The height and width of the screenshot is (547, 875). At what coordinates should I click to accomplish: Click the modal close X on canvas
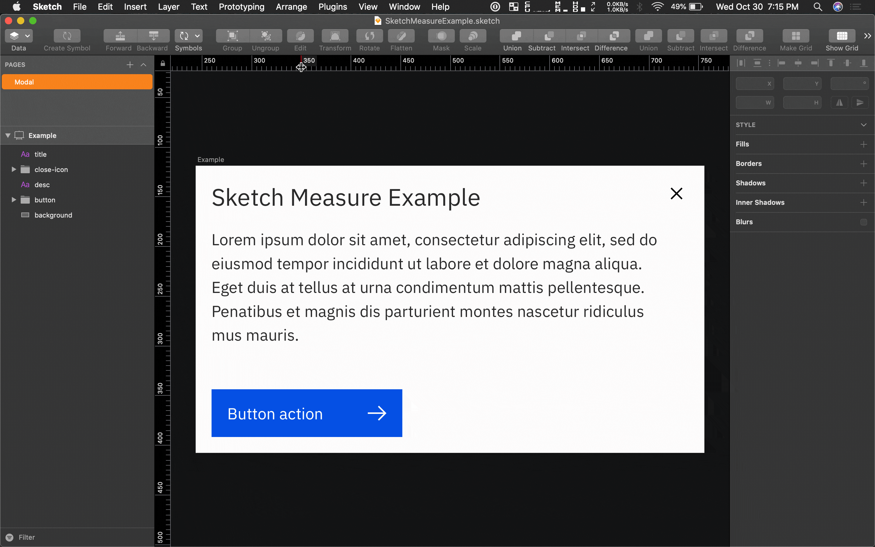(677, 194)
